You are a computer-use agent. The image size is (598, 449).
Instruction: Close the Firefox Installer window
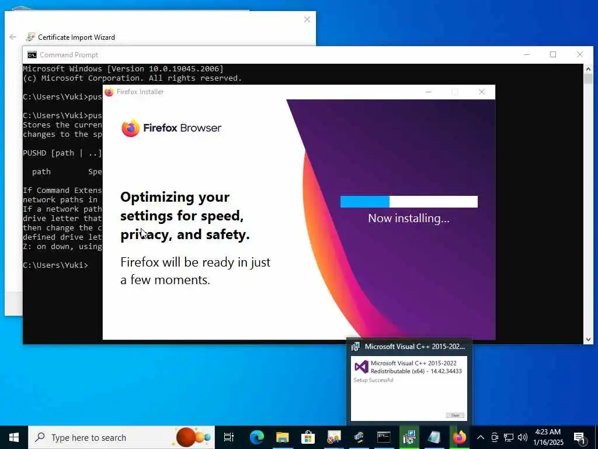point(482,92)
